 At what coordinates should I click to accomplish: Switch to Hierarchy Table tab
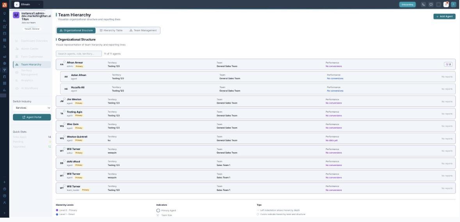tap(111, 30)
